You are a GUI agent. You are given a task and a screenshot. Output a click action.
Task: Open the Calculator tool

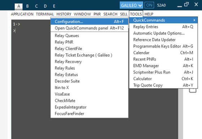click(x=163, y=79)
